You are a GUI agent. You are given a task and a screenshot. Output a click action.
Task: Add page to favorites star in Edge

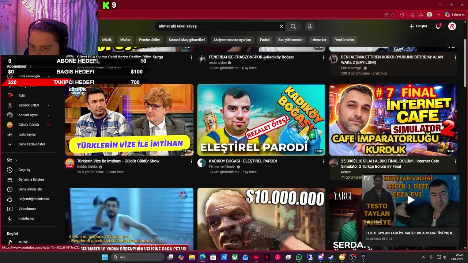393,15
